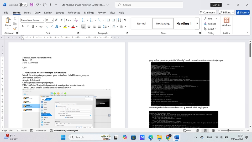Undo the last action
The image size is (252, 142).
pyautogui.click(x=37, y=5)
